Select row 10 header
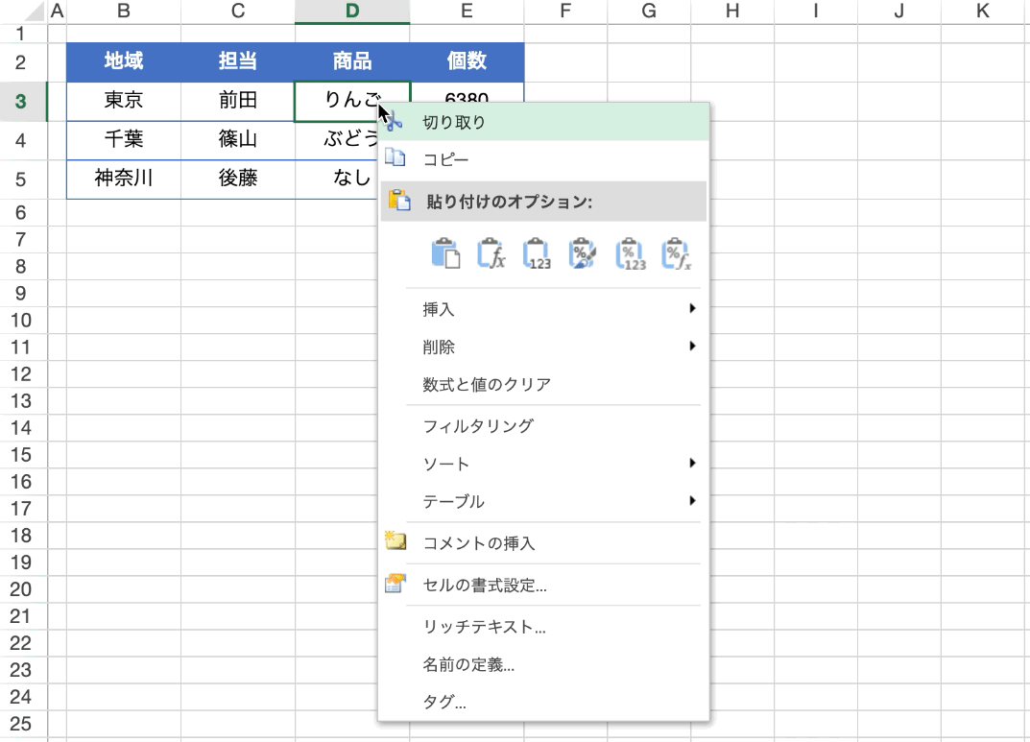The image size is (1030, 742). coord(23,321)
